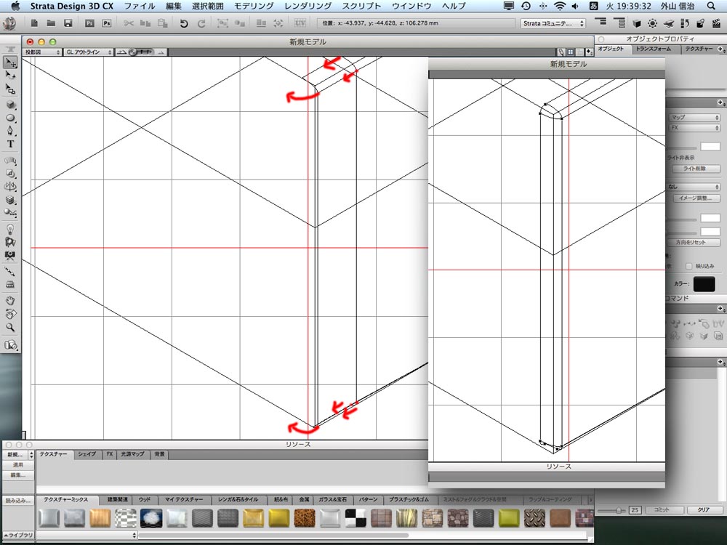The height and width of the screenshot is (545, 727).
Task: Switch to the 光源マップ tab
Action: click(x=132, y=454)
